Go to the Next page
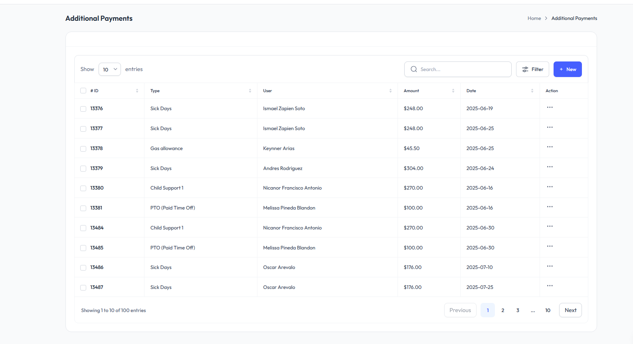Viewport: 633px width, 344px height. click(x=570, y=310)
